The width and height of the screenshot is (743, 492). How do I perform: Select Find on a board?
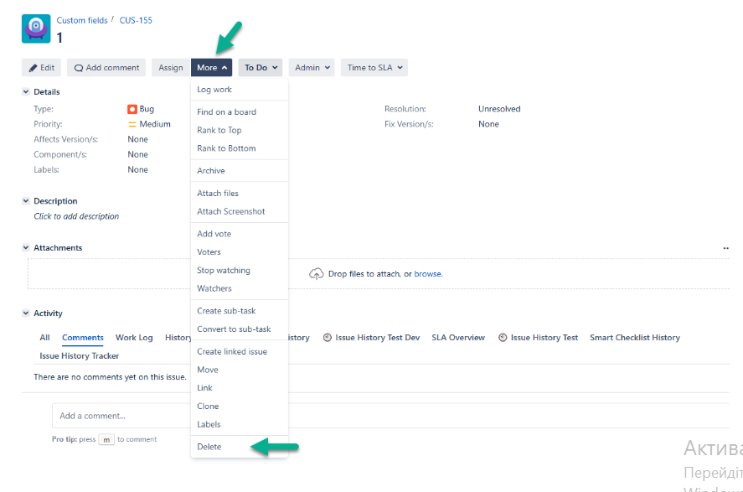click(240, 111)
